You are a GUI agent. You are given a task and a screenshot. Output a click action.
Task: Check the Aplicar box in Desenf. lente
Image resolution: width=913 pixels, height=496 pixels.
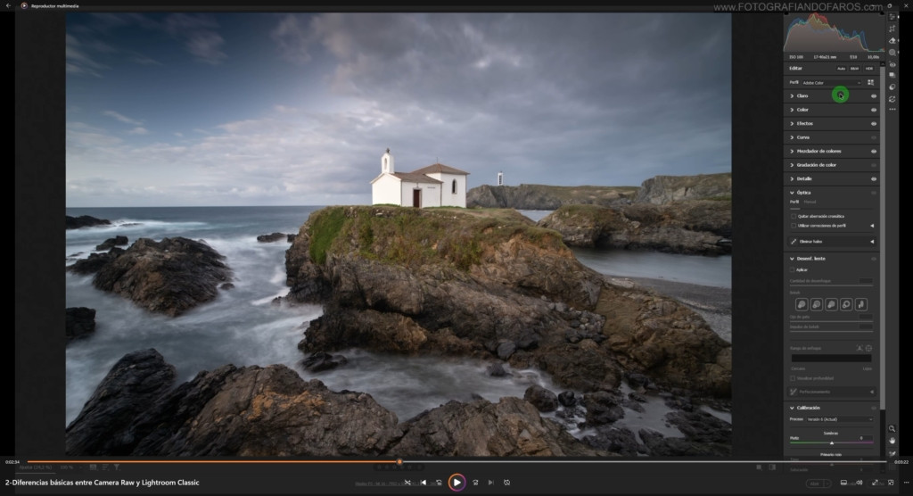[793, 270]
